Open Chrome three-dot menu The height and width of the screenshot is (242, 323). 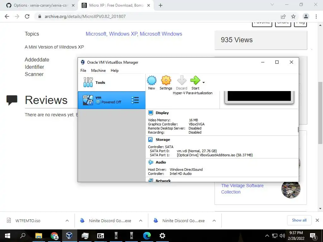click(316, 16)
